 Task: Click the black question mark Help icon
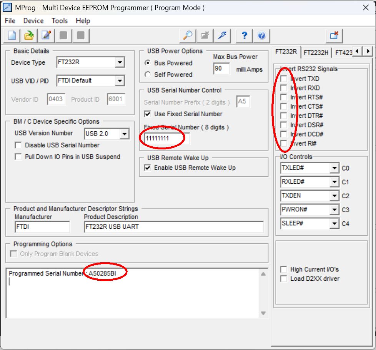point(244,36)
